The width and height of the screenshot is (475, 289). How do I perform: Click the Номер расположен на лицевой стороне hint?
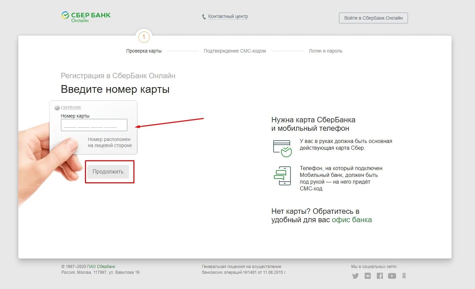point(110,142)
